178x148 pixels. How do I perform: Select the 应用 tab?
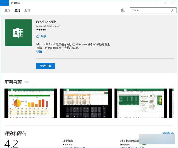coord(17,10)
